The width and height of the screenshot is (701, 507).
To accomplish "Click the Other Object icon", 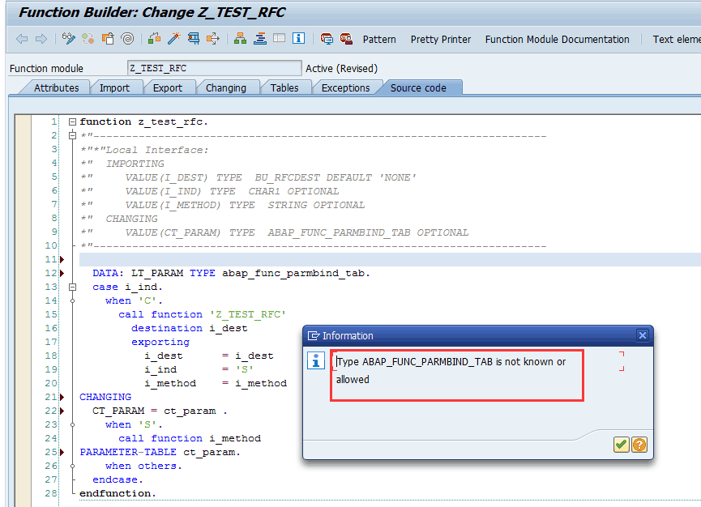I will click(x=107, y=39).
